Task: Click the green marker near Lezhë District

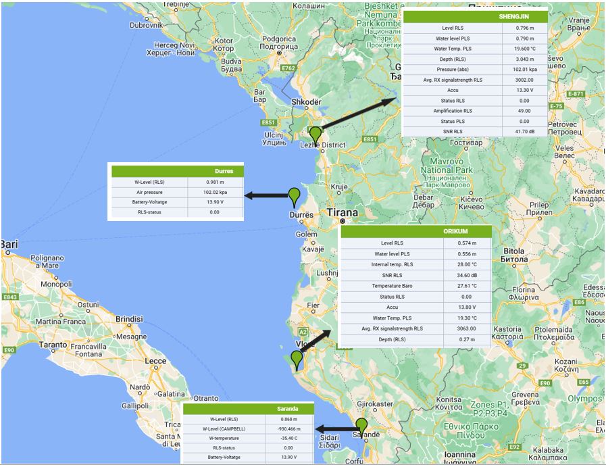Action: pos(315,134)
